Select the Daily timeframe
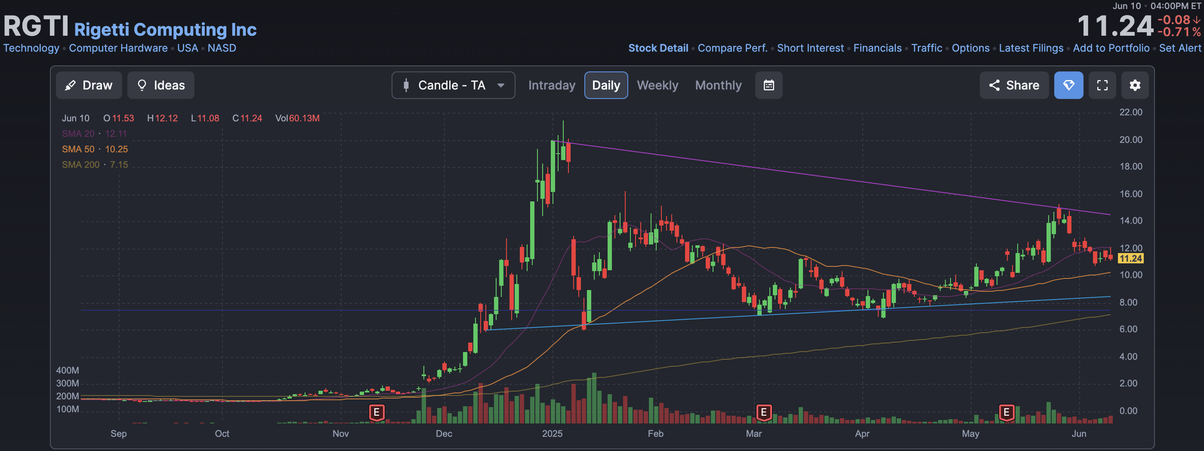The width and height of the screenshot is (1204, 451). click(606, 85)
